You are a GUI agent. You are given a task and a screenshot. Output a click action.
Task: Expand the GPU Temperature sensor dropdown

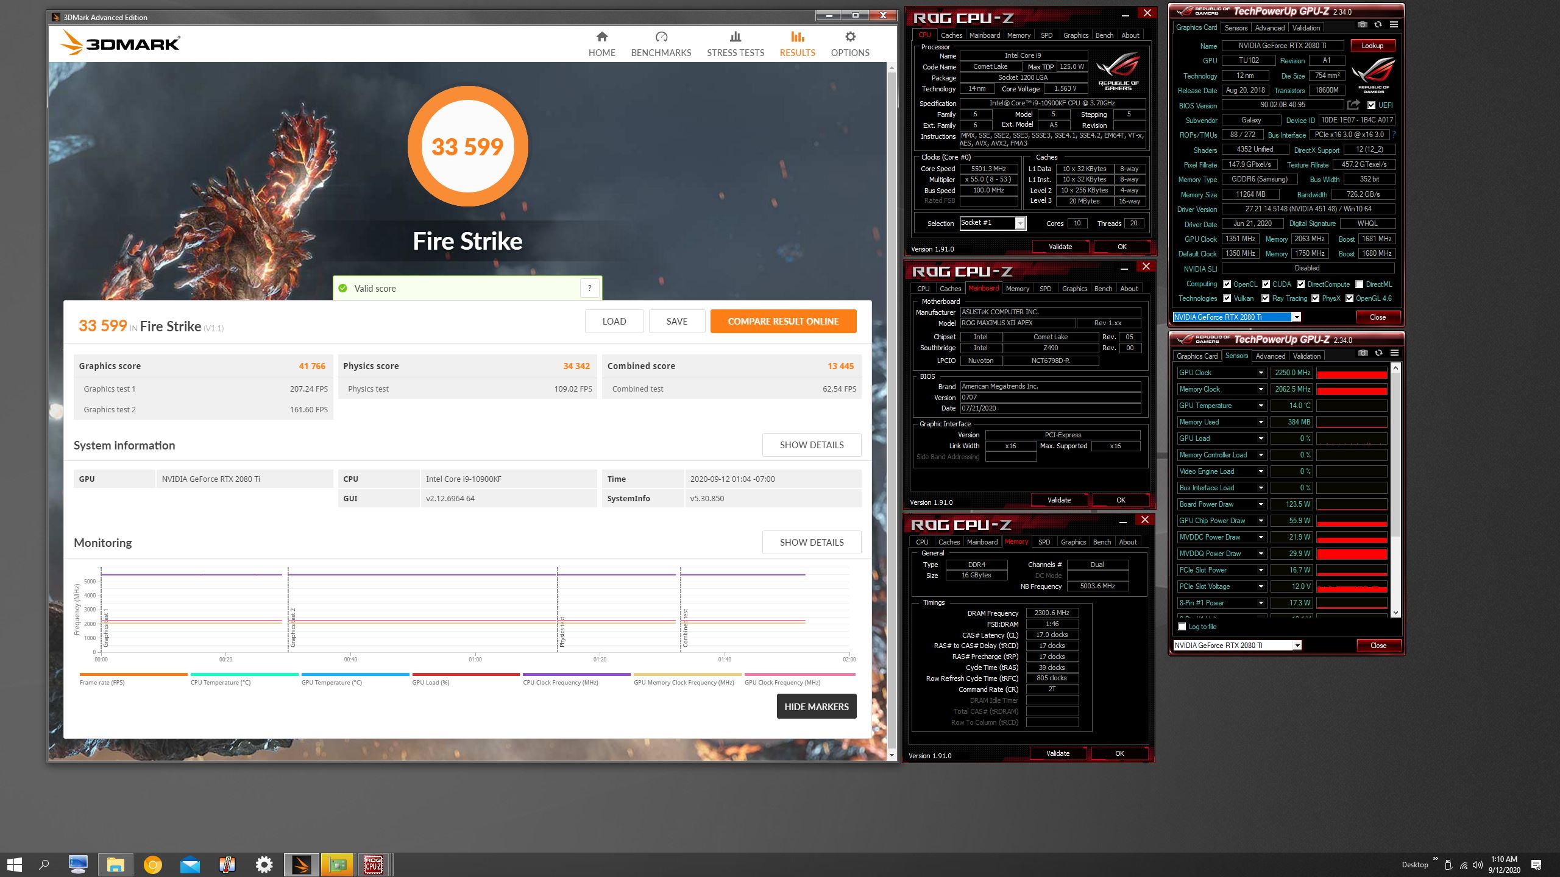tap(1261, 406)
